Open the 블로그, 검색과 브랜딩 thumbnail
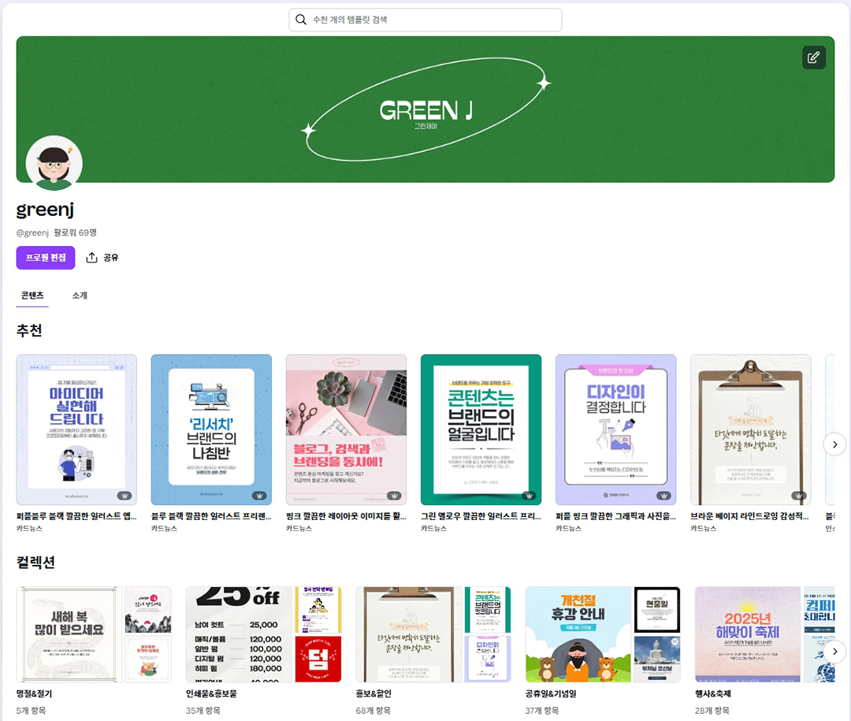Screen dimensions: 851x721 [346, 429]
